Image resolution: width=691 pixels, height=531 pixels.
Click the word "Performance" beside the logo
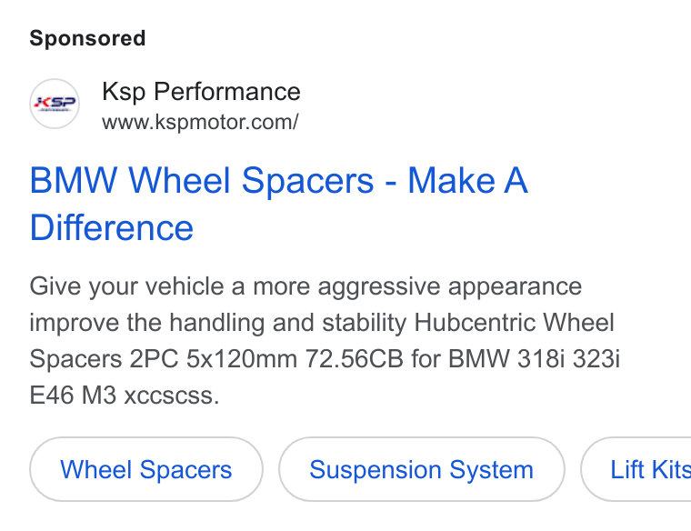point(227,92)
